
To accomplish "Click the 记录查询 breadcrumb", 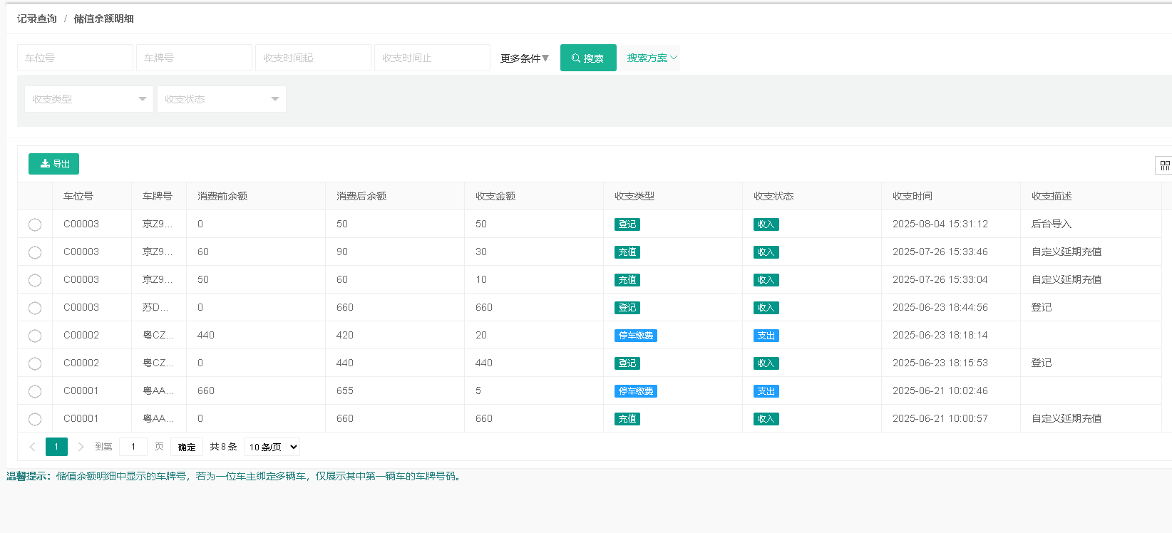I will click(x=37, y=19).
